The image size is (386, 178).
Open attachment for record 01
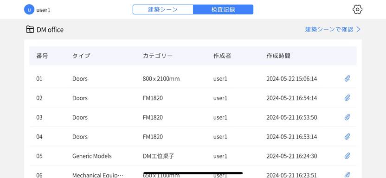(x=347, y=79)
